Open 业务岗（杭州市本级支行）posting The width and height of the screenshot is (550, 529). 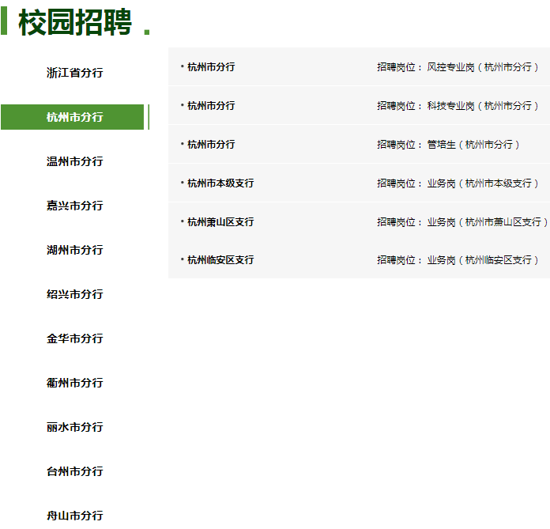[482, 183]
